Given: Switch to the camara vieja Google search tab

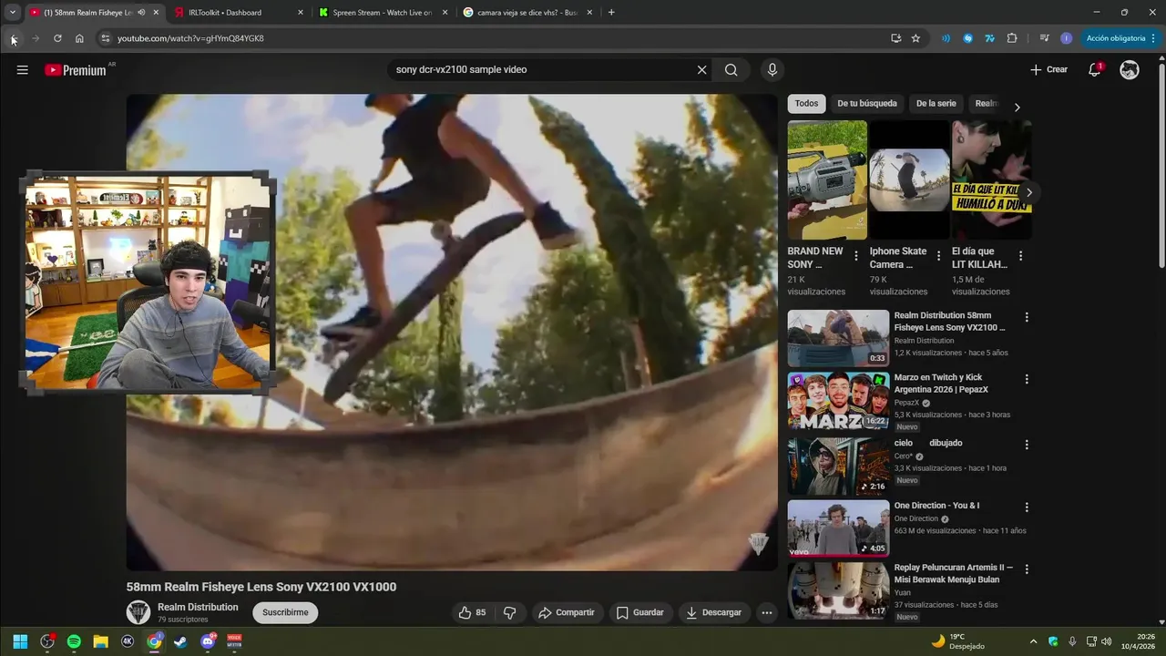Looking at the screenshot, I should pos(527,13).
